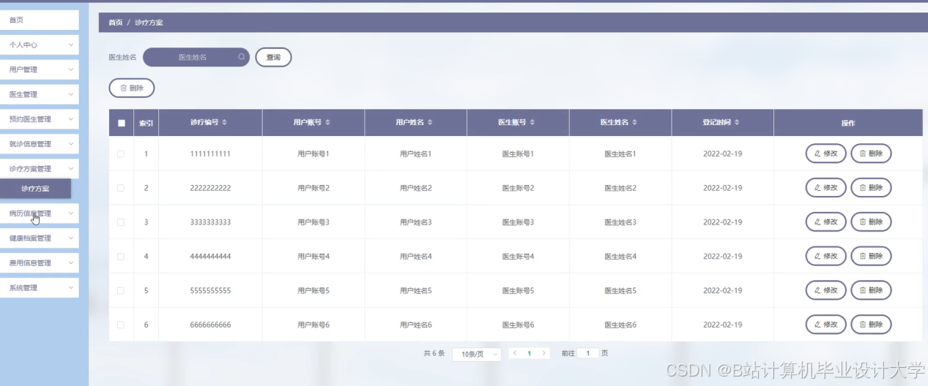The height and width of the screenshot is (386, 928).
Task: Expand 预约医生管理 sidebar menu
Action: (x=39, y=119)
